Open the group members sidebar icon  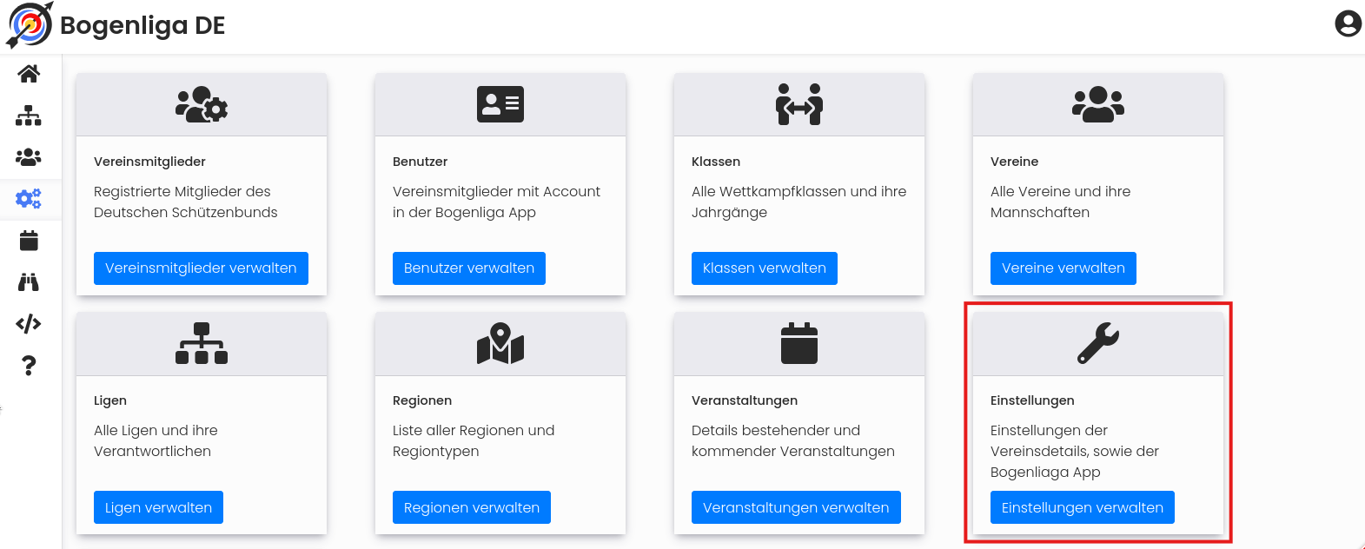29,157
